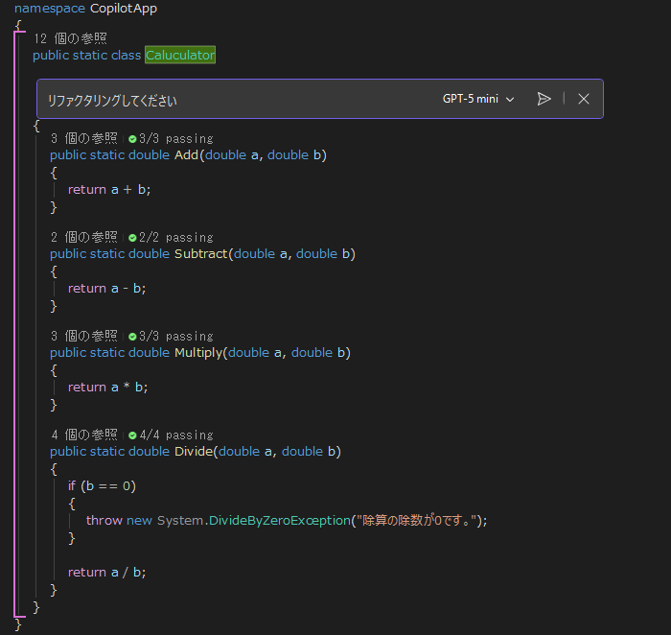
Task: Open the 3 個の参照 link above Add
Action: (x=84, y=138)
